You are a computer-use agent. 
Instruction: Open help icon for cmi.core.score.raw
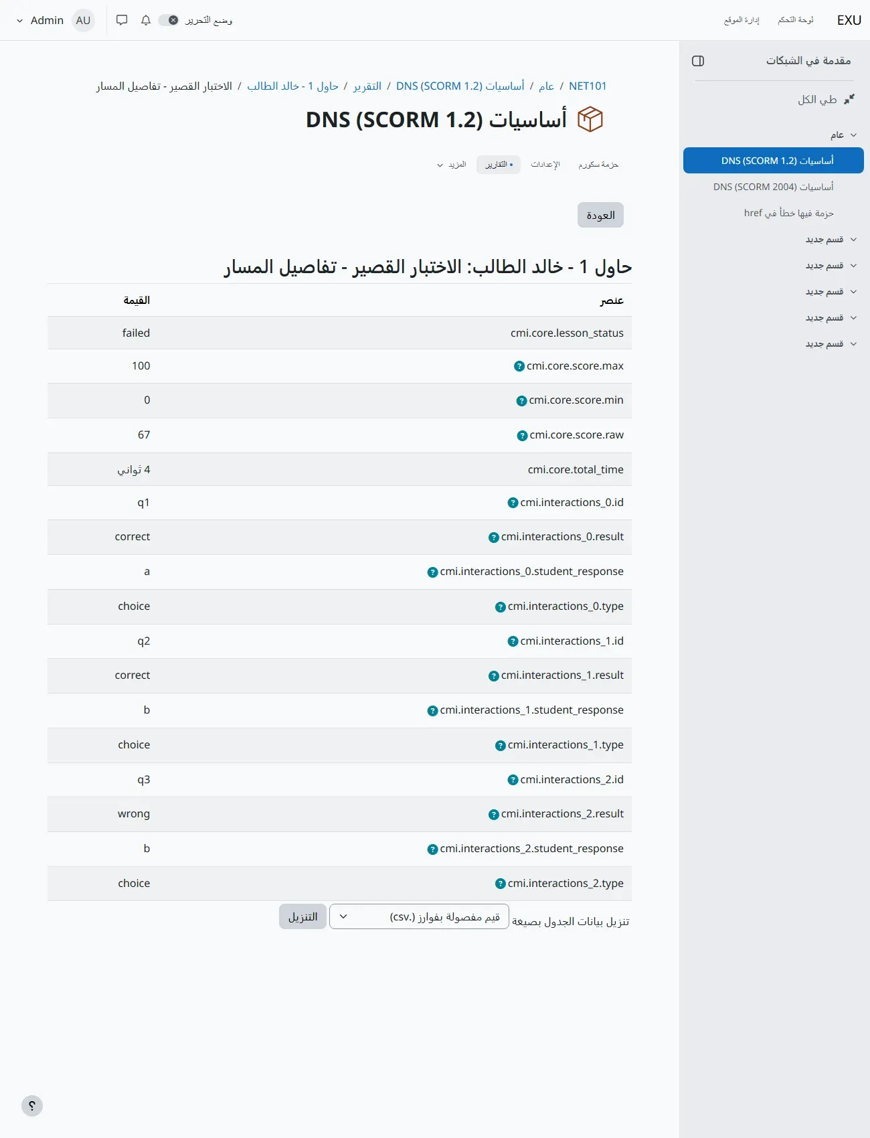[522, 436]
